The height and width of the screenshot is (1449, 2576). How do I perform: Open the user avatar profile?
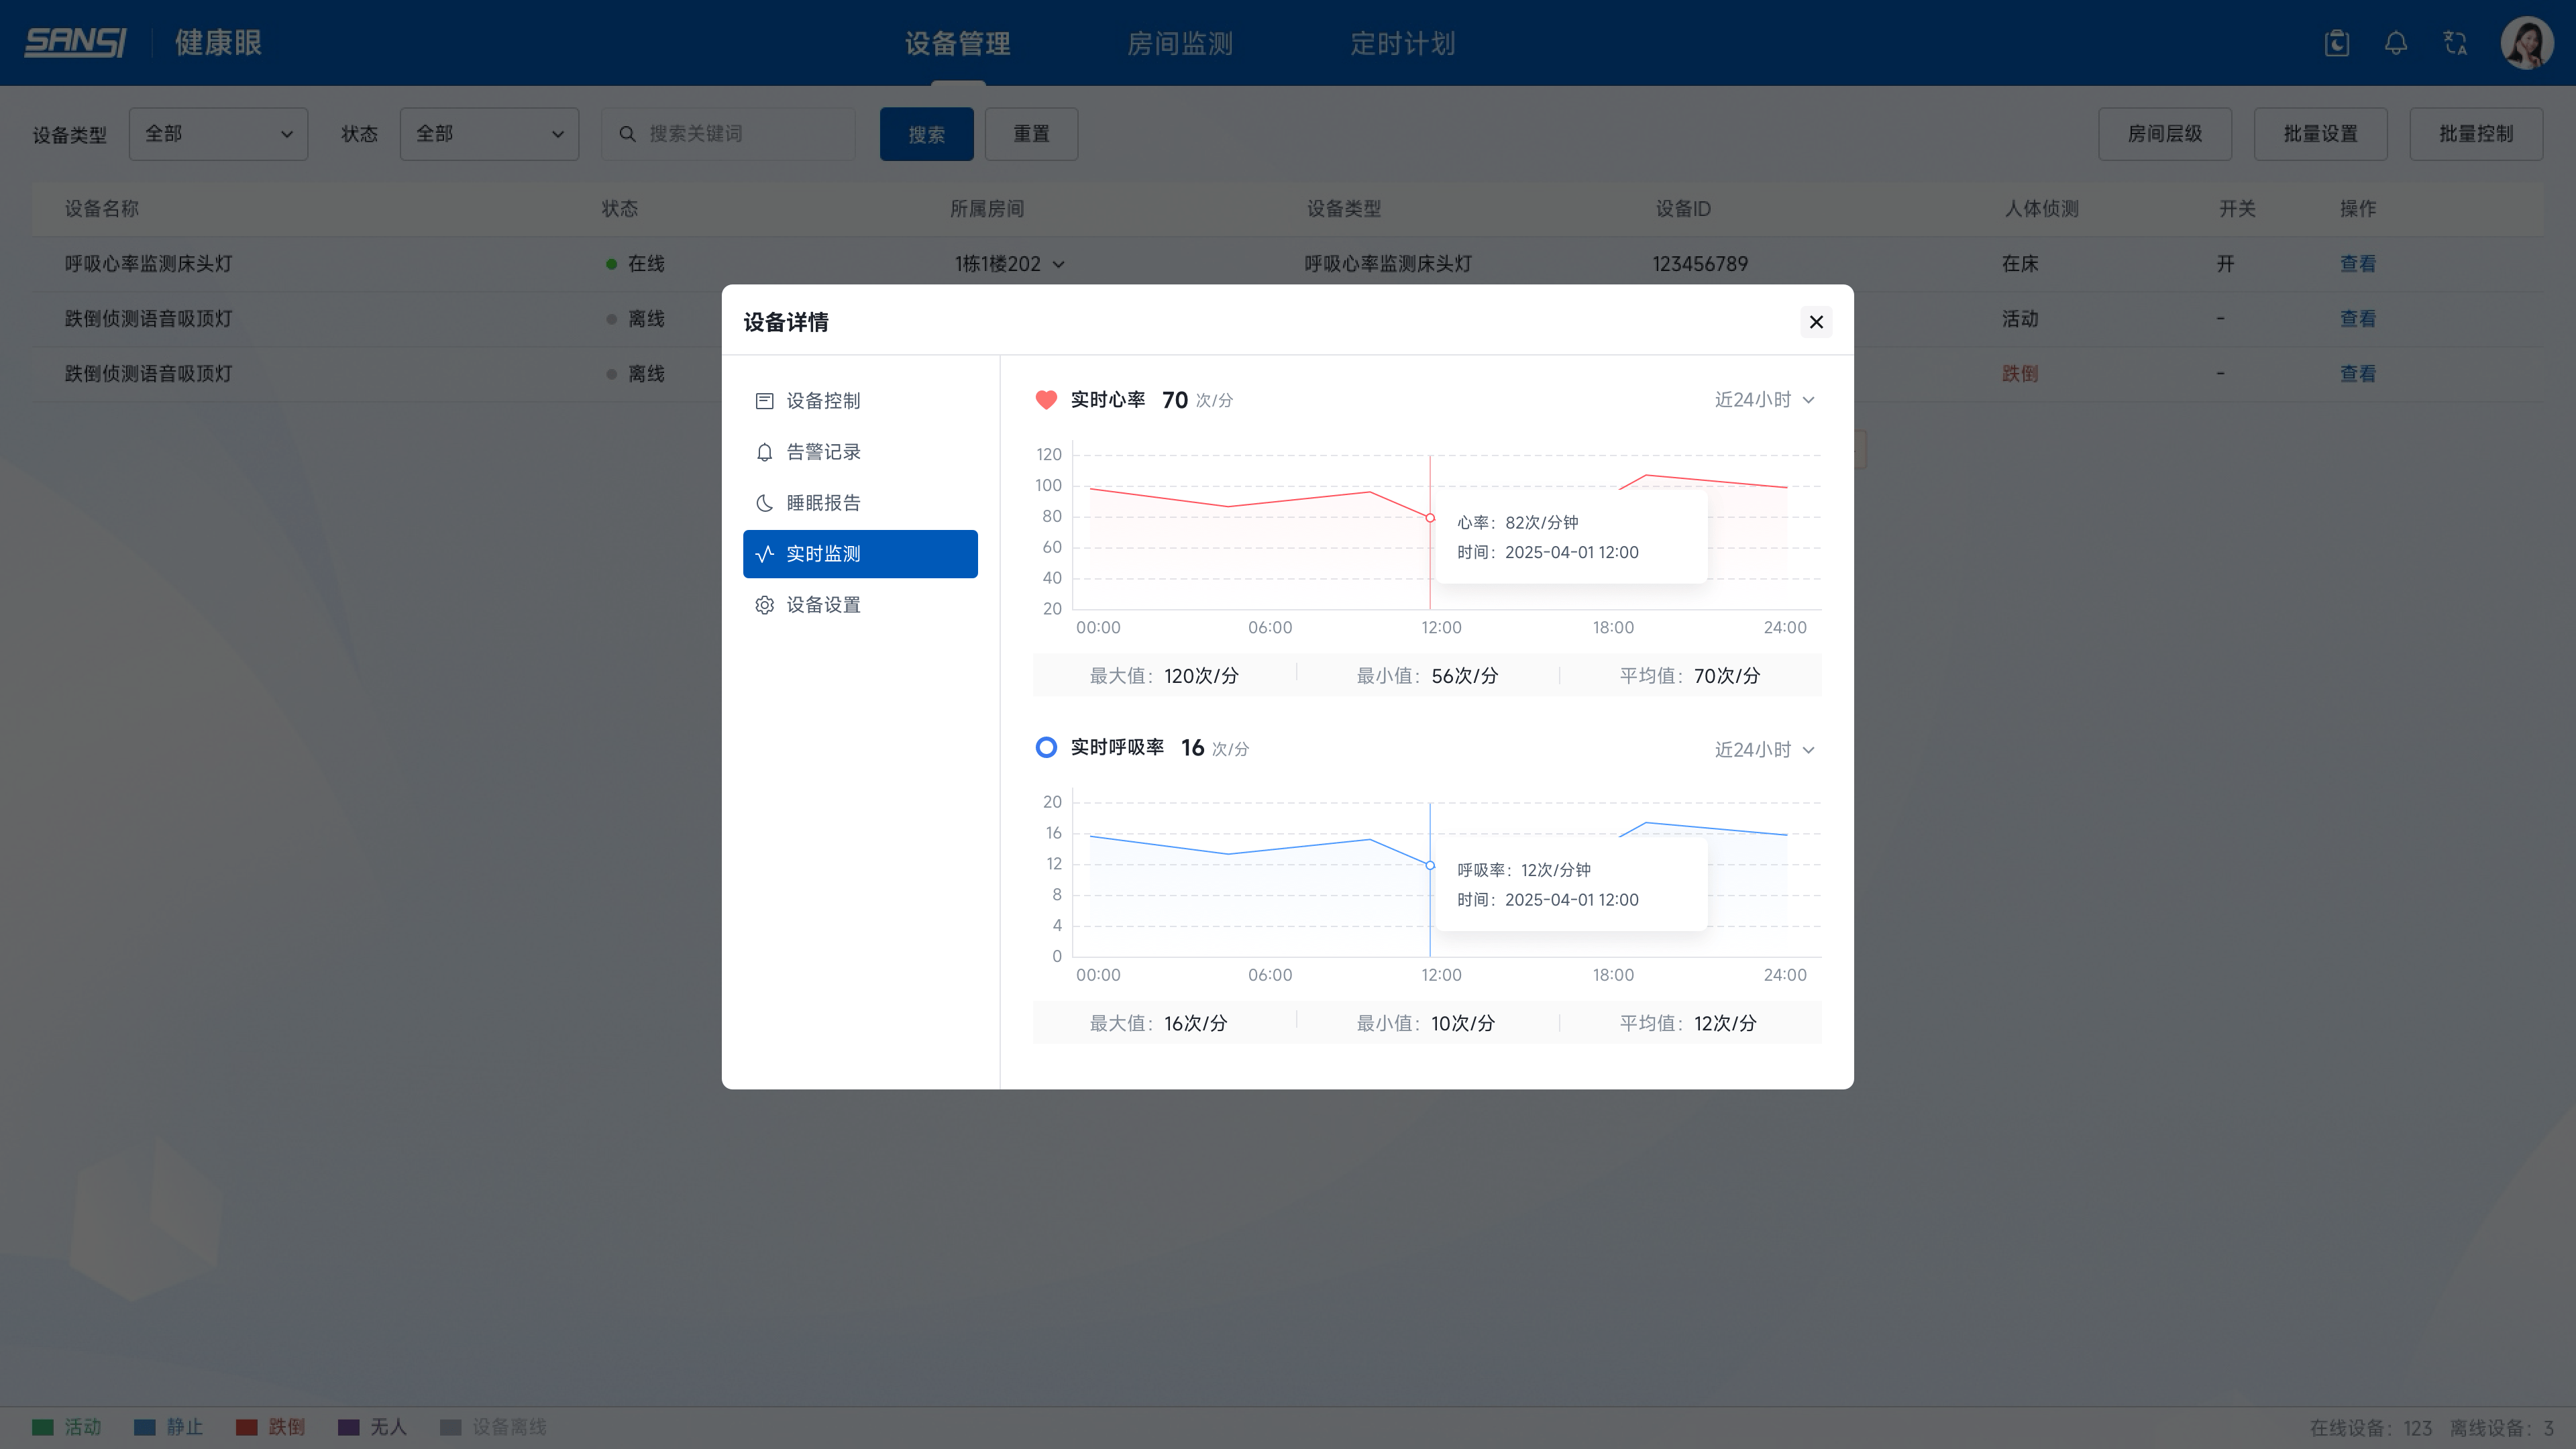coord(2527,43)
